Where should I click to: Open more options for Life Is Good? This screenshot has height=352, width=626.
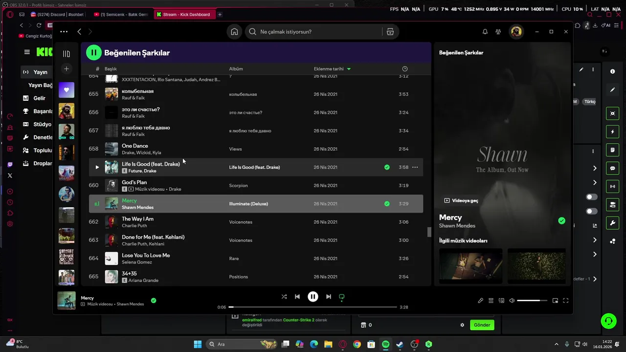pos(415,167)
